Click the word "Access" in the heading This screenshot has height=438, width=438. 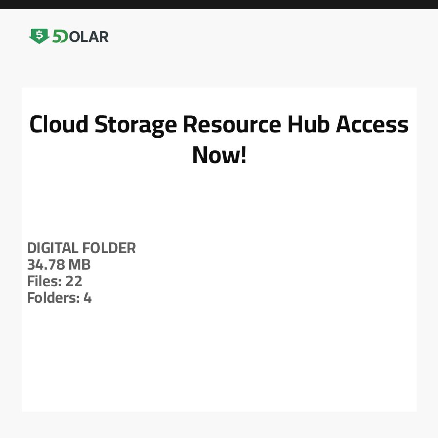pos(373,125)
